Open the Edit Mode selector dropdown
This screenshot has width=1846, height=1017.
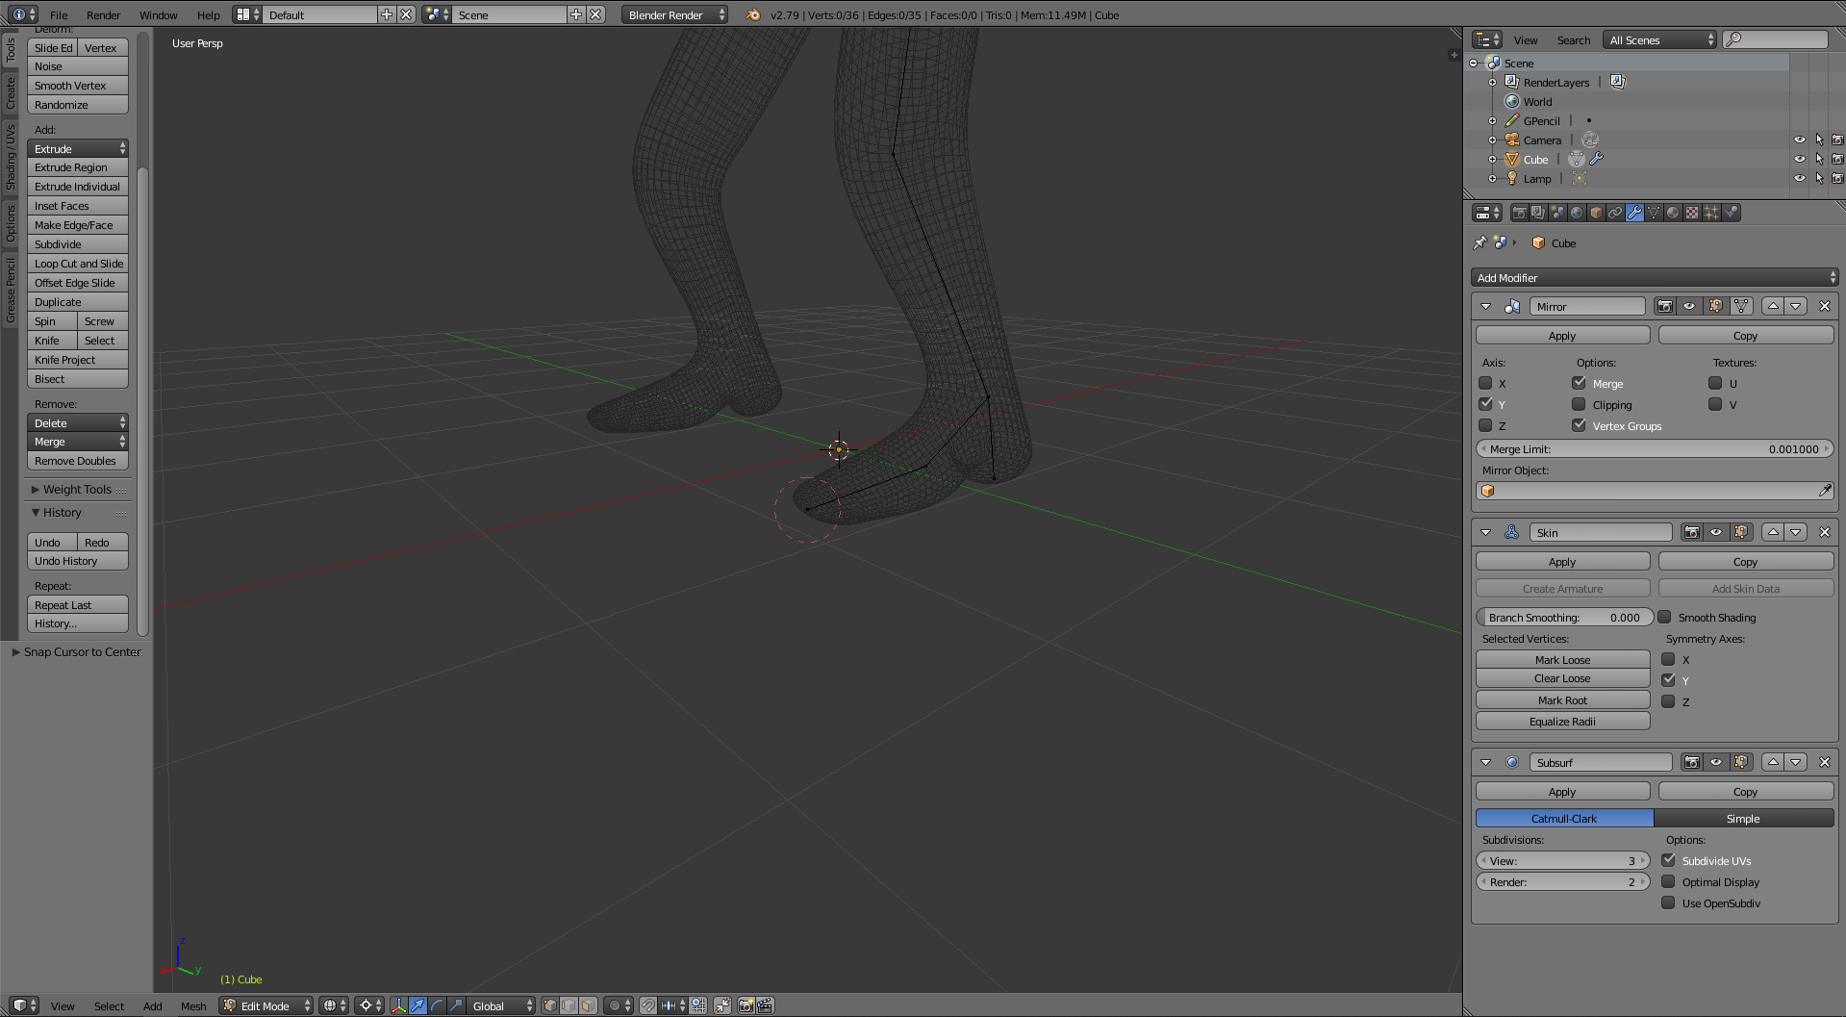[x=266, y=1005]
